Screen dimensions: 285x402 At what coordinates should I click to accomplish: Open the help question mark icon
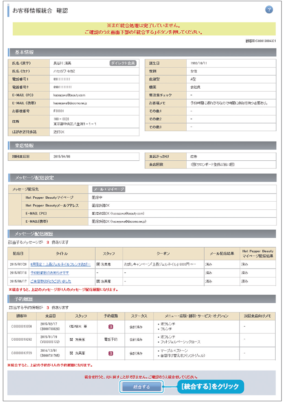tap(269, 10)
